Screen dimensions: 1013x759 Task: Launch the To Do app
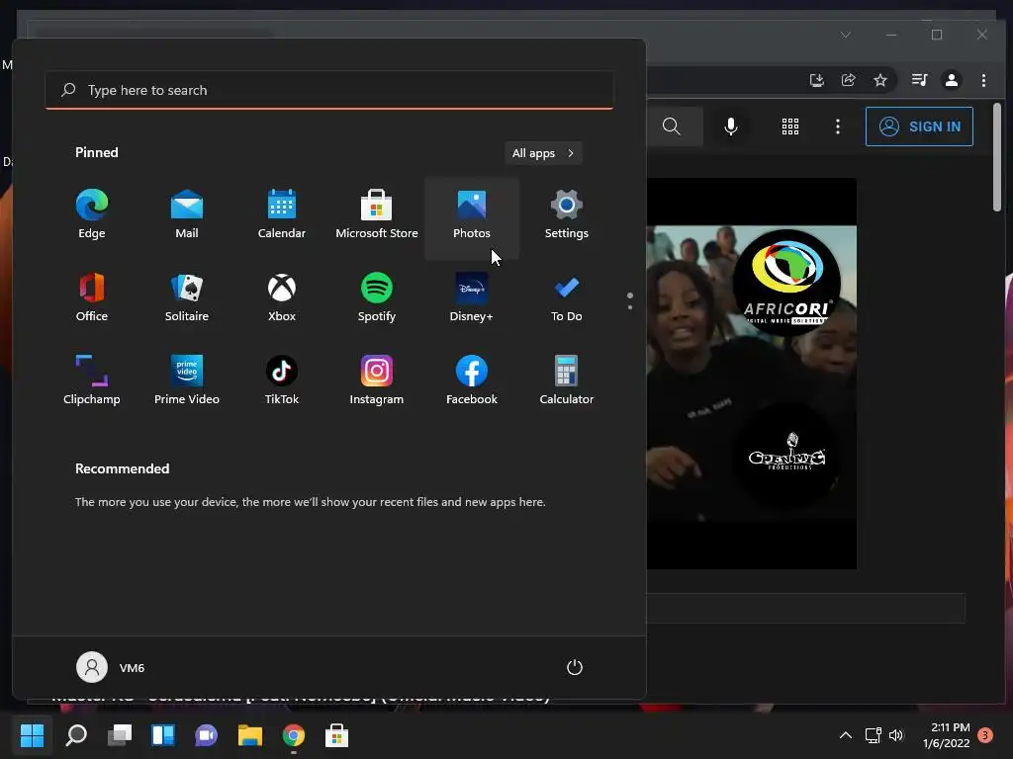click(567, 297)
